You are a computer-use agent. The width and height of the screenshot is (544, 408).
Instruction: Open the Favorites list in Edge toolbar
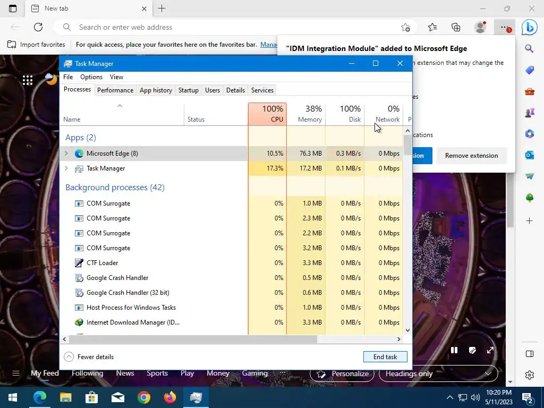point(432,27)
